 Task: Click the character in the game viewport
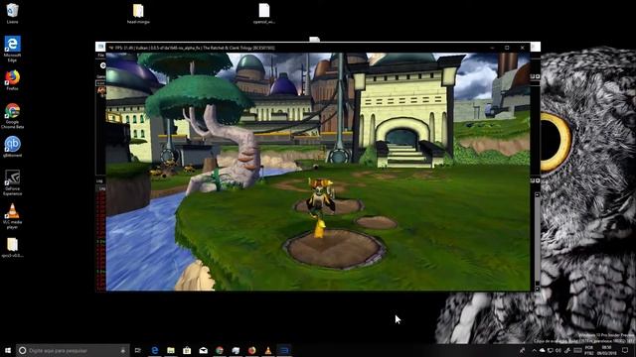click(320, 198)
